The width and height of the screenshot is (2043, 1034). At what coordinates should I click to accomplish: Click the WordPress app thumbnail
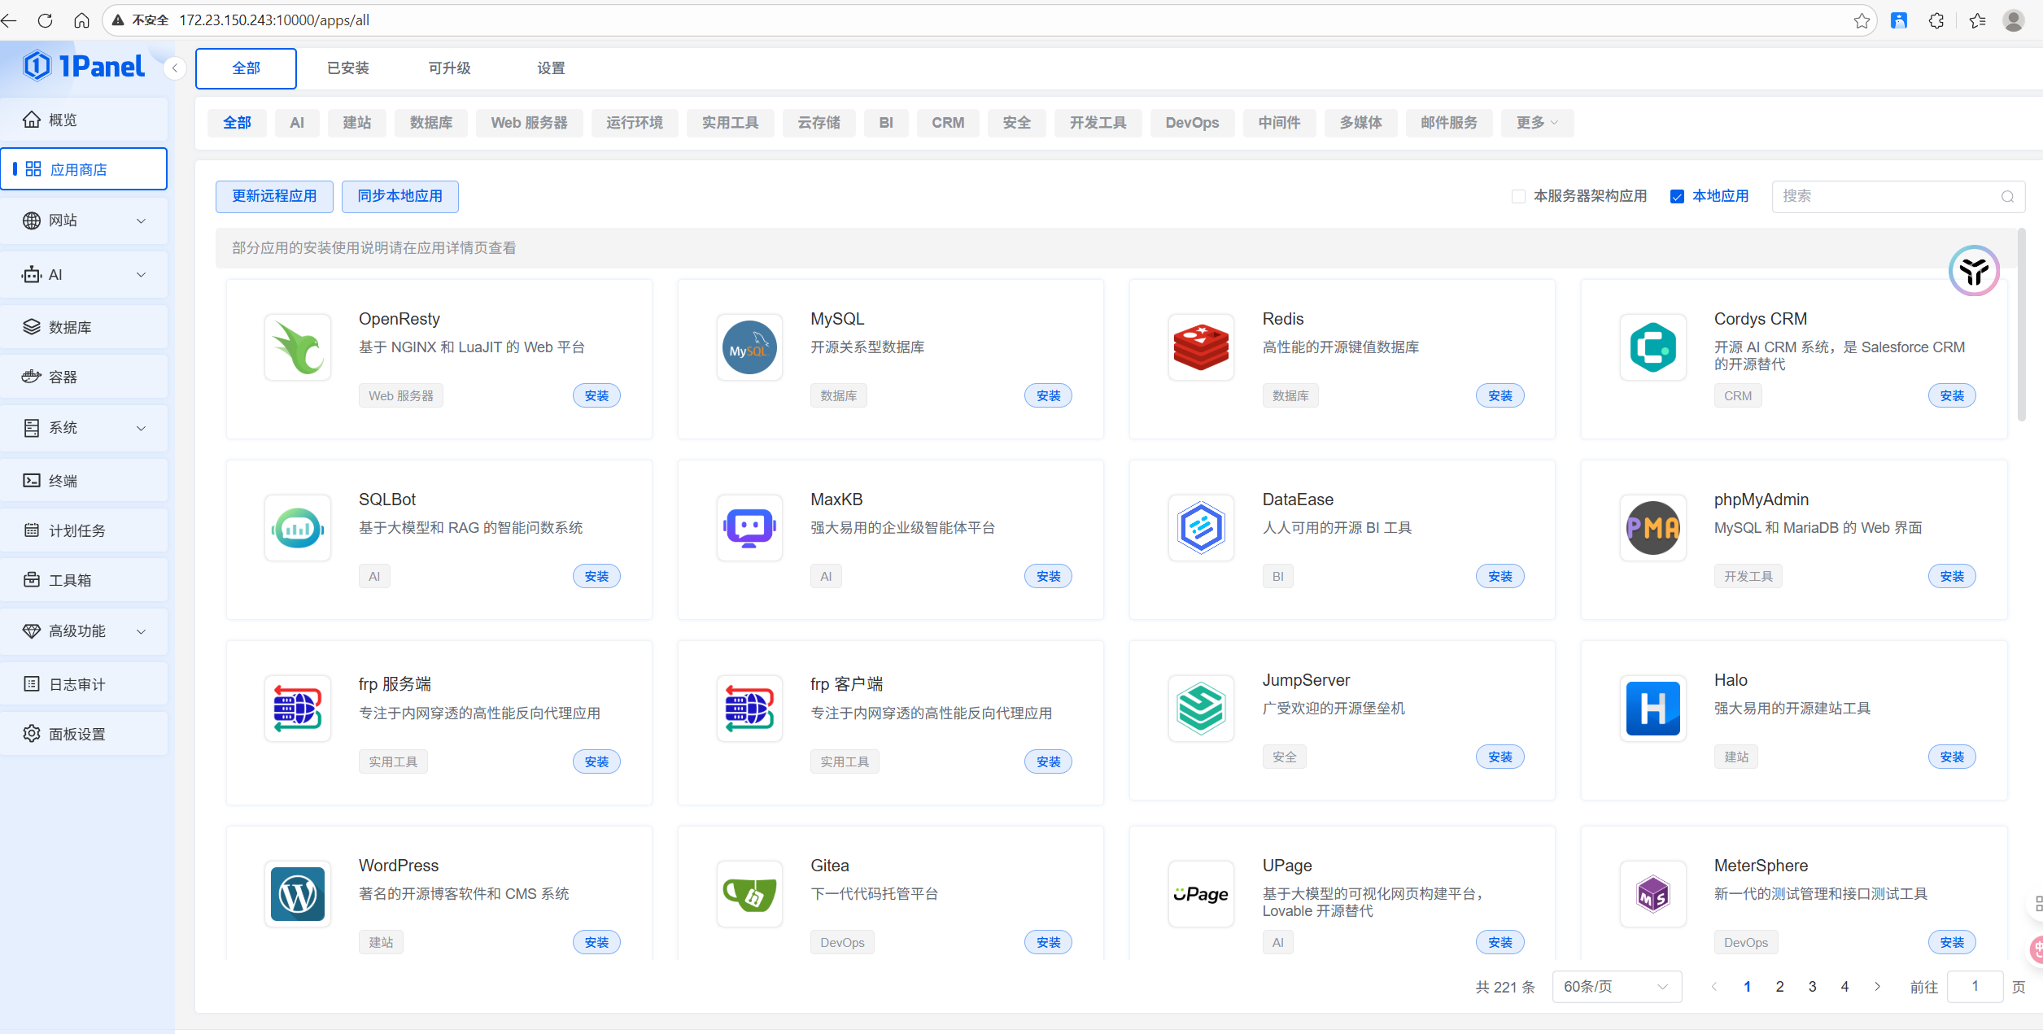point(297,893)
